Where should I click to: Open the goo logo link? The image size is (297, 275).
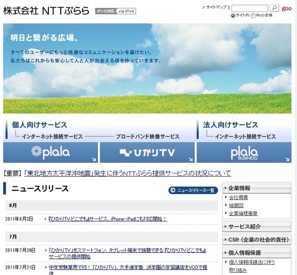point(286,8)
